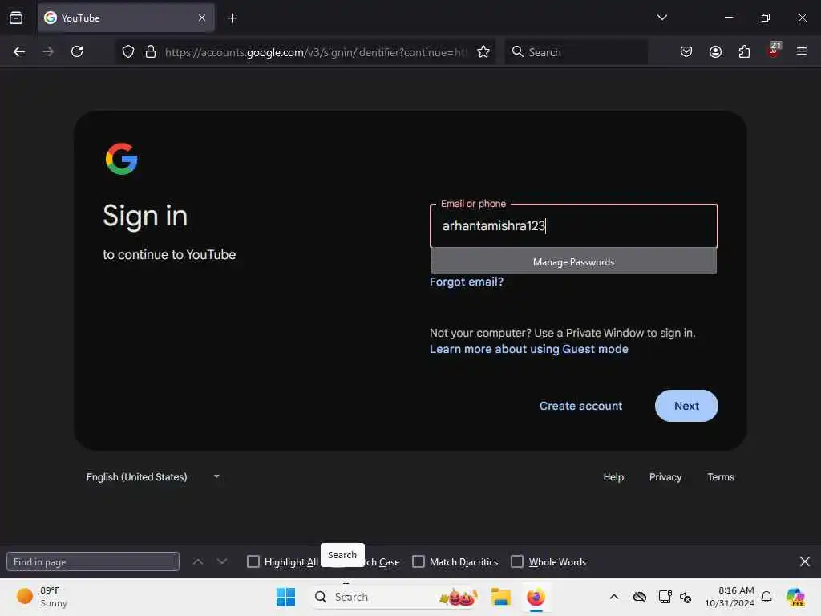
Task: Open the Extensions puzzle icon
Action: click(x=744, y=51)
